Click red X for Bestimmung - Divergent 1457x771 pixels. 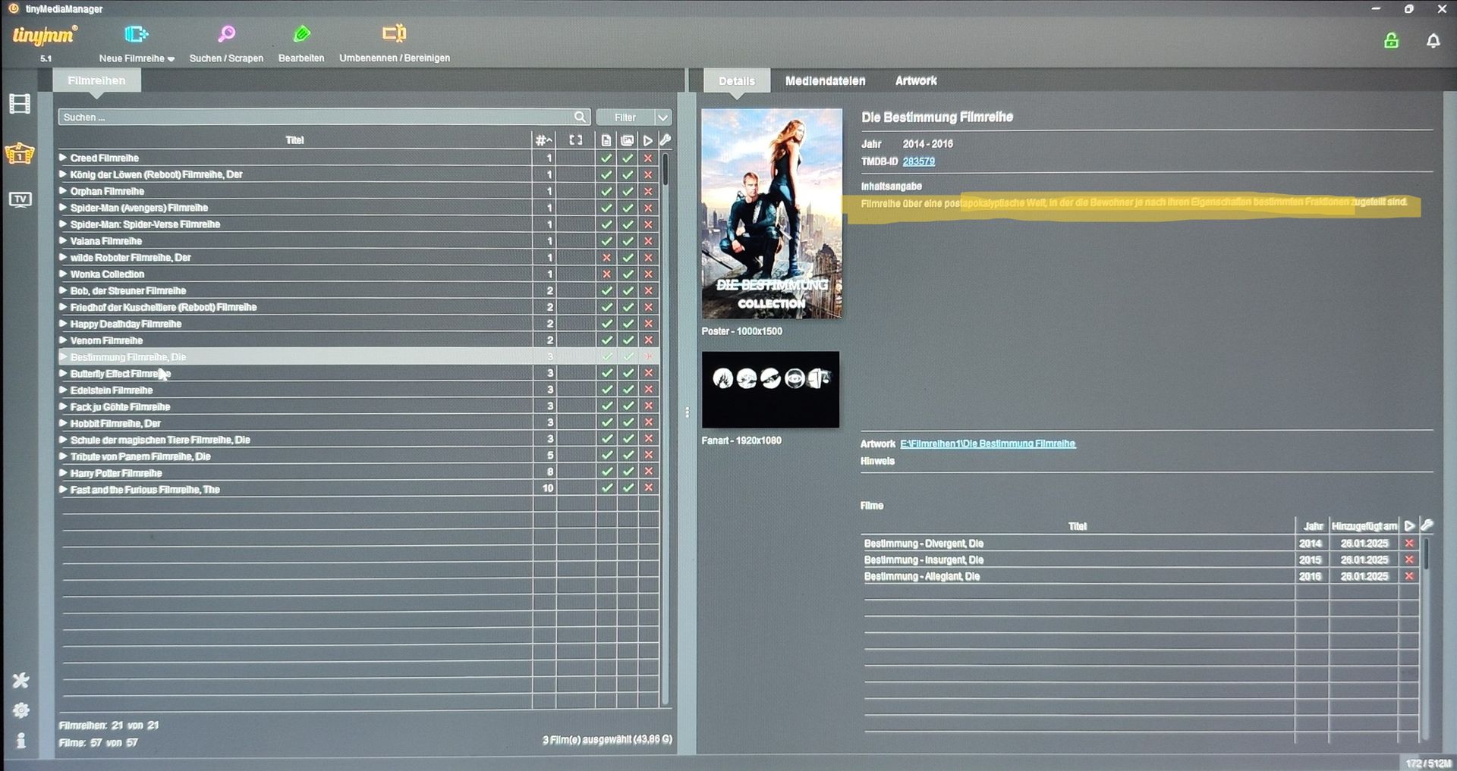coord(1409,544)
